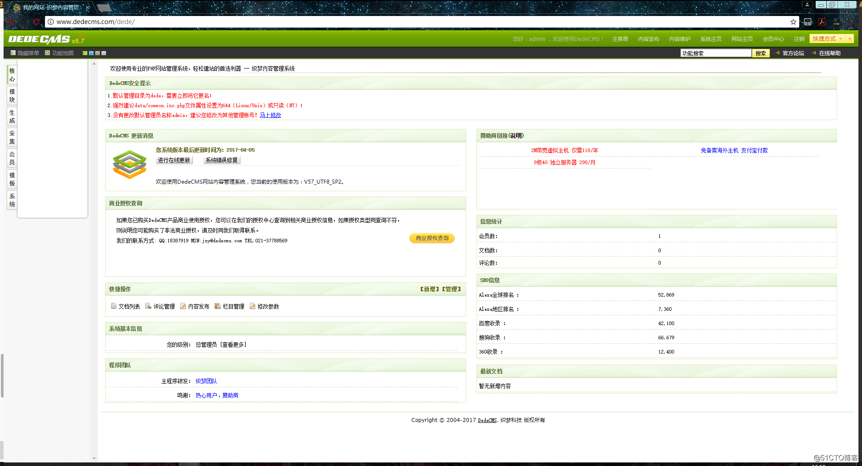Open the glasses-shaped extension icon
This screenshot has height=466, width=862.
click(x=808, y=22)
